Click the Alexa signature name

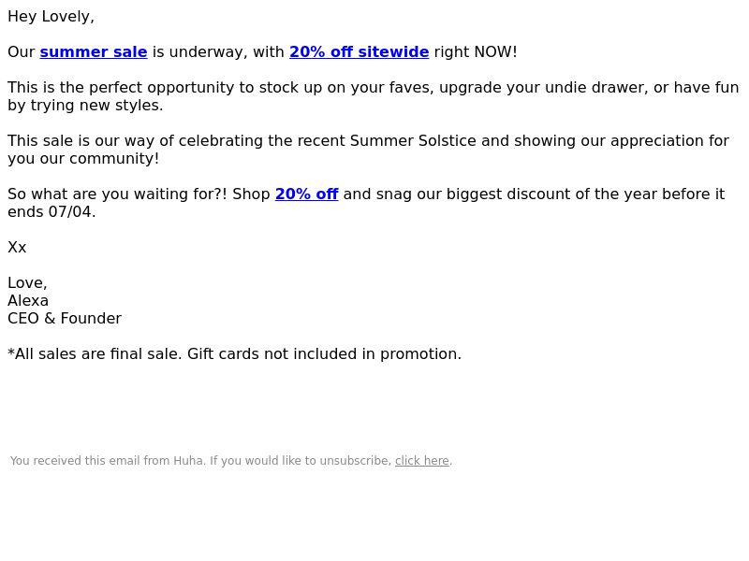tap(28, 301)
